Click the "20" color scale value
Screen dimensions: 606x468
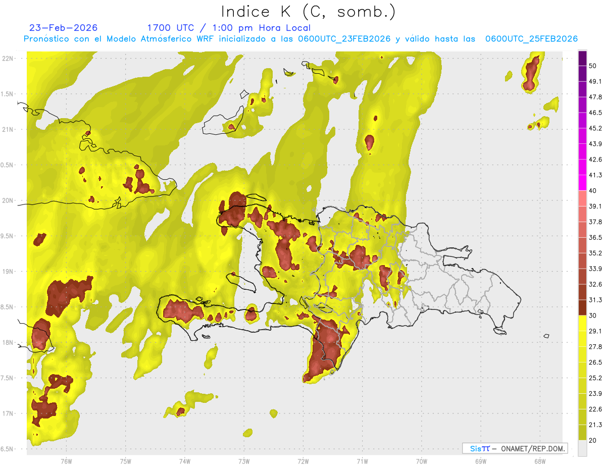tap(593, 441)
